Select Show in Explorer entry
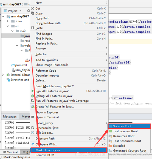Viewport: 152px width, 159px height. [69, 112]
